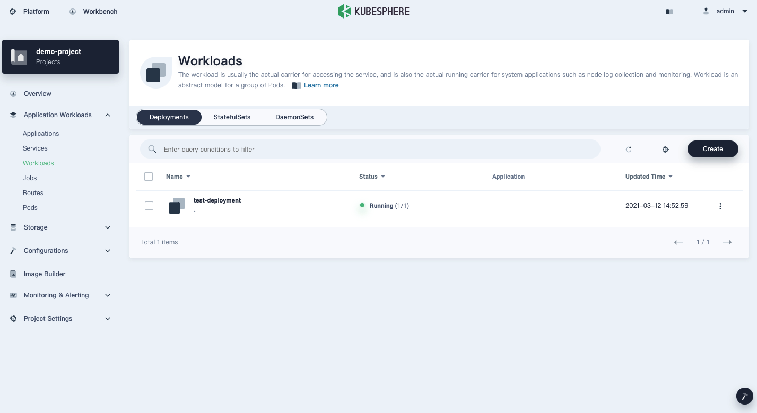Check the test-deployment row checkbox
Image resolution: width=757 pixels, height=413 pixels.
[x=149, y=206]
